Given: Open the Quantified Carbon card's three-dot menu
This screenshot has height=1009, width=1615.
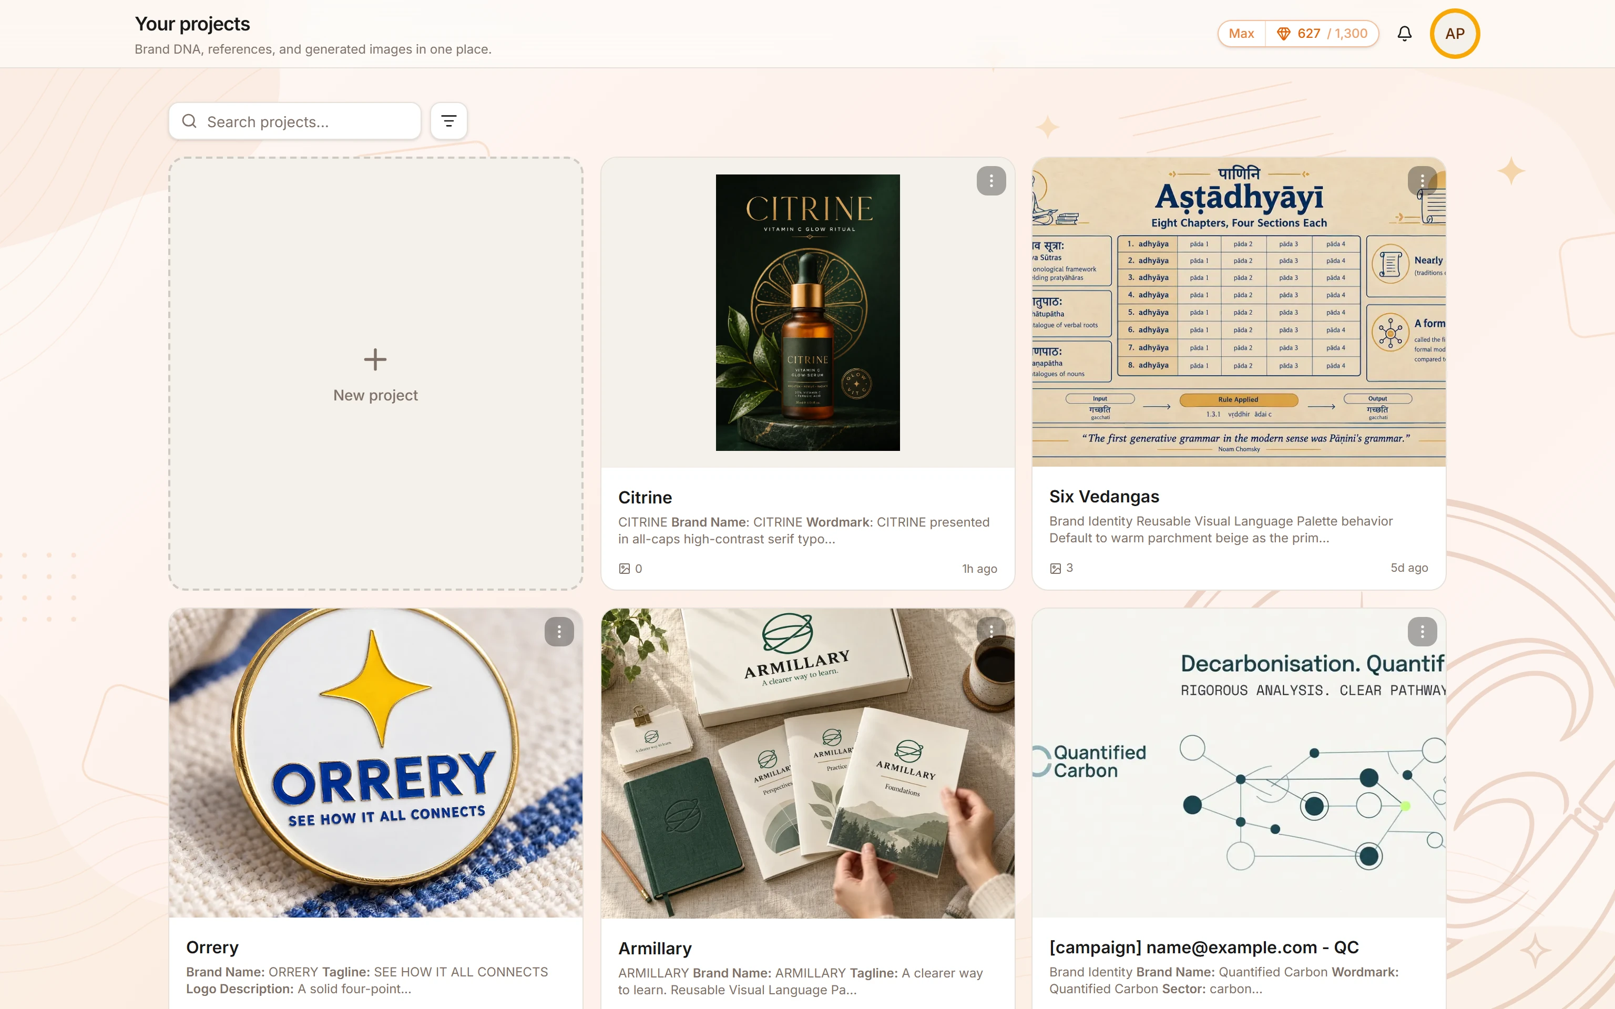Looking at the screenshot, I should pyautogui.click(x=1422, y=631).
